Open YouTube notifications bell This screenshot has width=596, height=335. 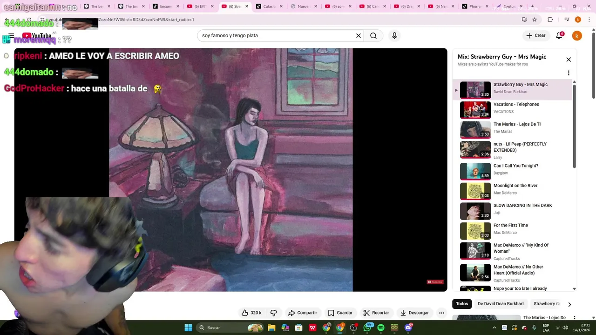pos(559,35)
